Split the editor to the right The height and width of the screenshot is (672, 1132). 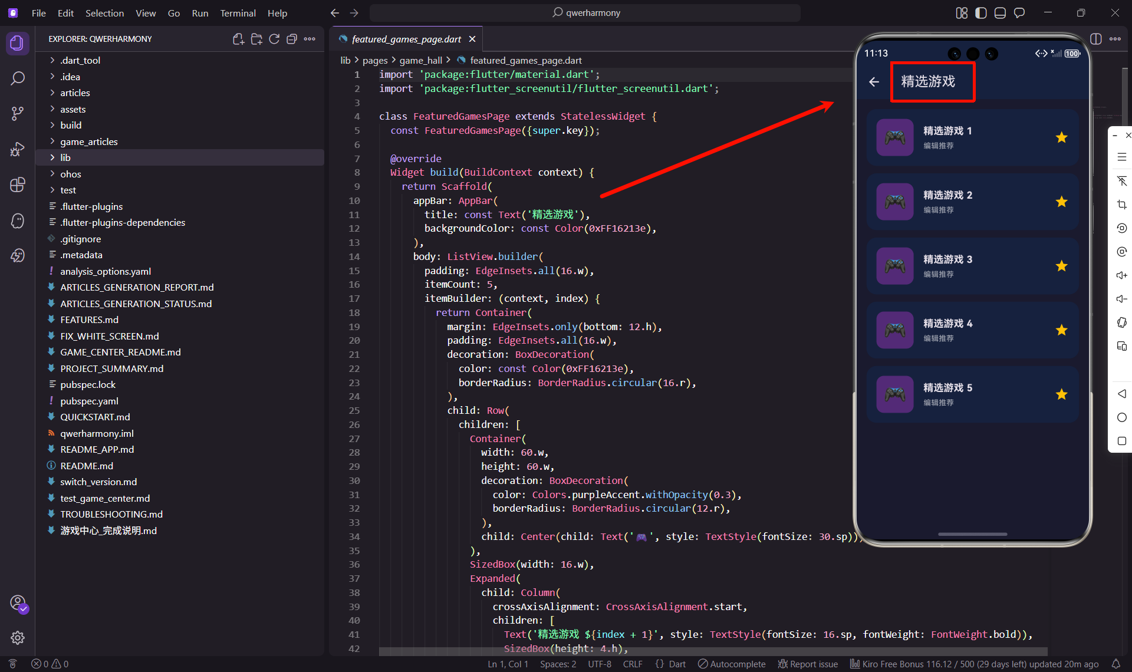tap(1096, 39)
